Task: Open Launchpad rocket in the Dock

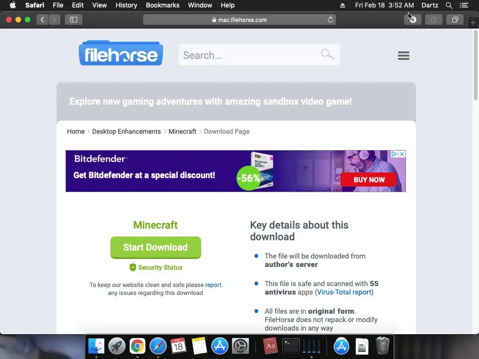Action: click(116, 346)
